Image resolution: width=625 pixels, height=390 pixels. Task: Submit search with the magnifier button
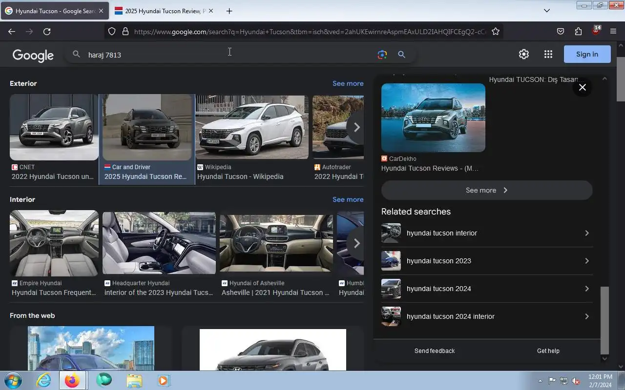(x=401, y=55)
